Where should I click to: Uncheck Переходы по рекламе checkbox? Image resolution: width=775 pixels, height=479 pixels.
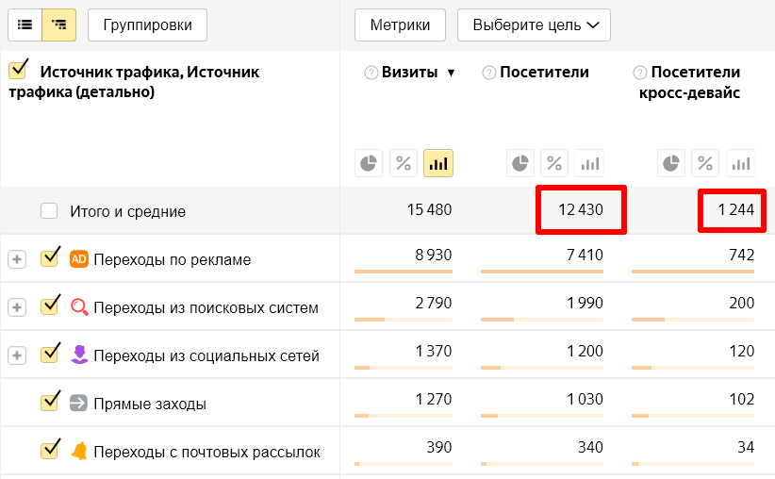click(50, 258)
